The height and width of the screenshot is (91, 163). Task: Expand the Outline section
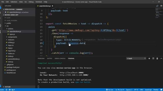(8, 87)
